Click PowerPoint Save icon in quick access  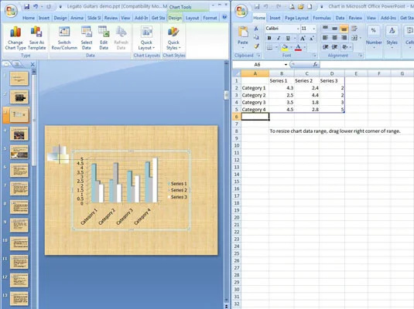26,7
